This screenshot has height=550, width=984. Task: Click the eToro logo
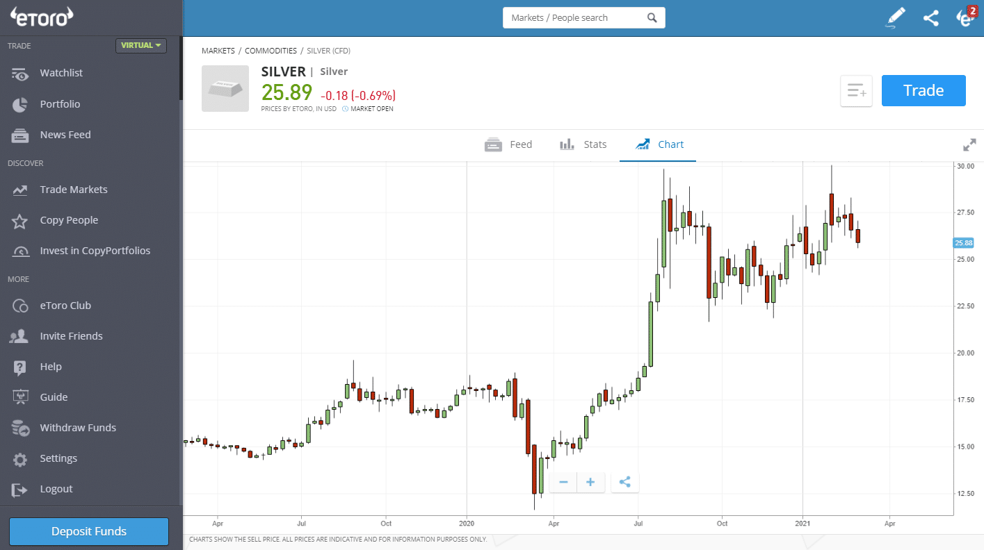point(42,17)
